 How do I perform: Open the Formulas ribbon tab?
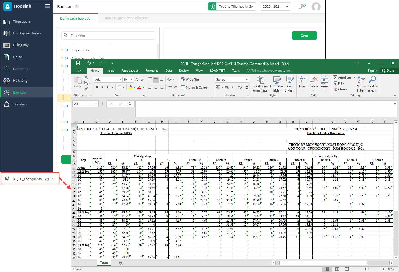click(152, 71)
